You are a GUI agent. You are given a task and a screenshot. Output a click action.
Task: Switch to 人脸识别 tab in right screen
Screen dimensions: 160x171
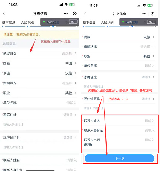pos(107,22)
